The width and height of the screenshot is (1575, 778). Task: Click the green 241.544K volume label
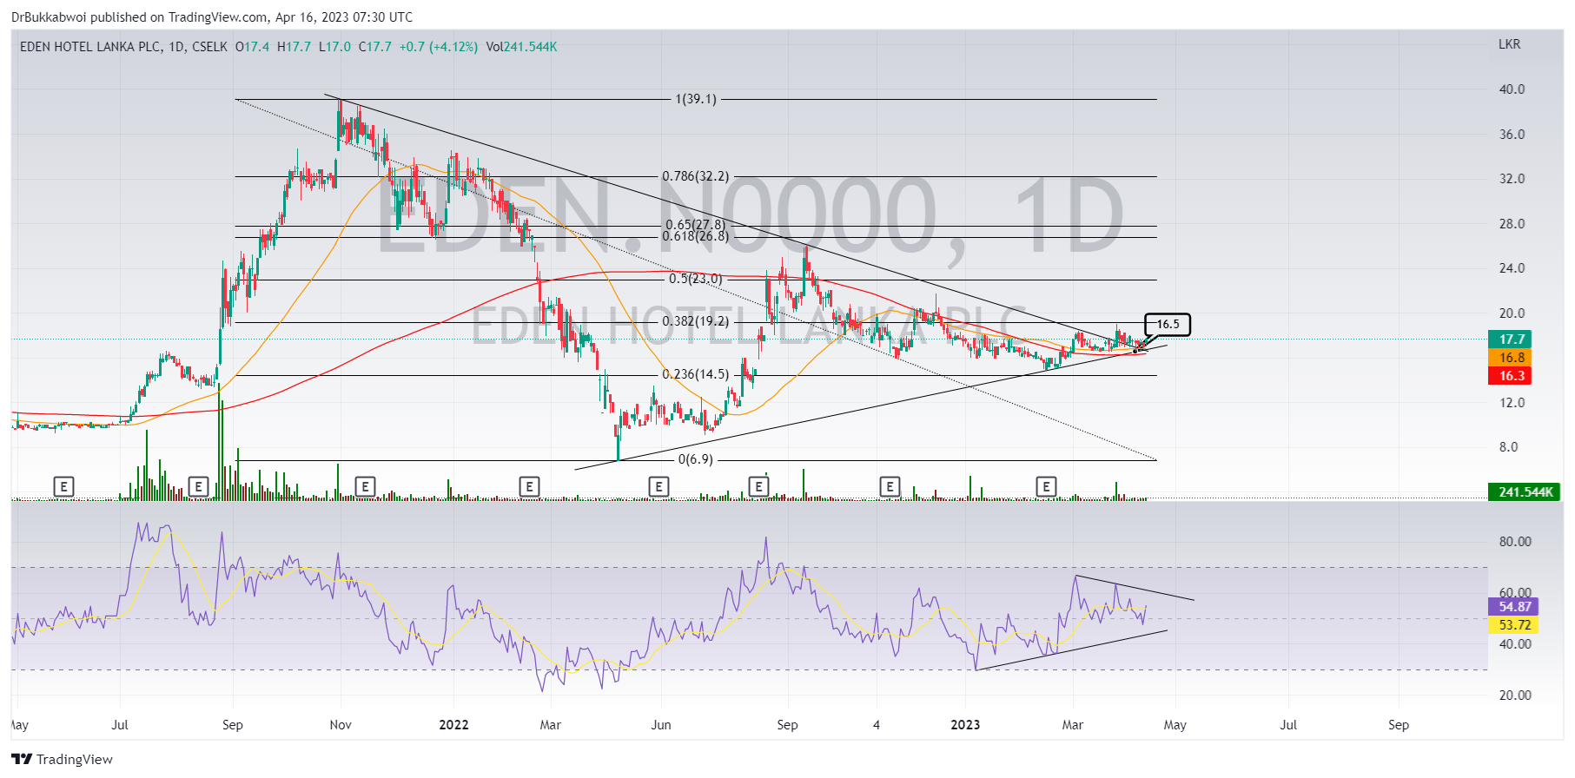pyautogui.click(x=1525, y=492)
